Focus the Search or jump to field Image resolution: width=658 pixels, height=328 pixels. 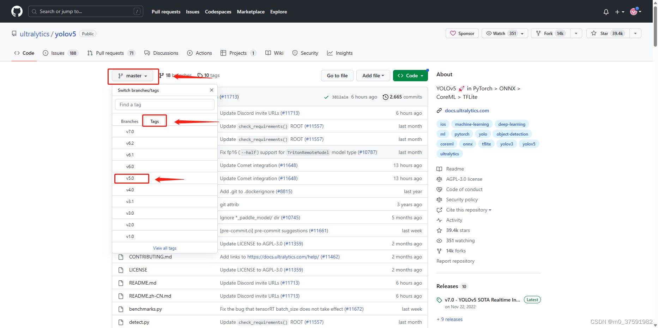tap(85, 11)
